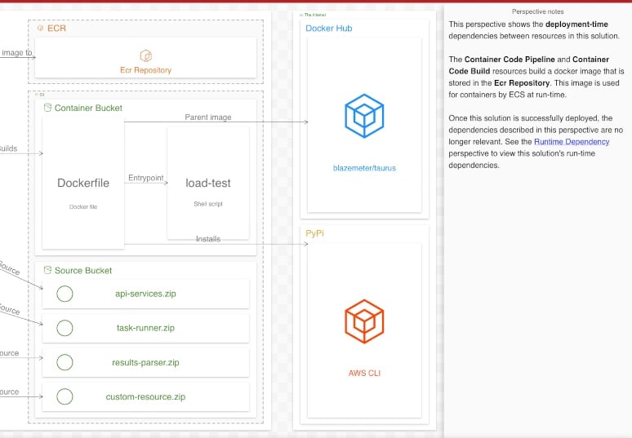Screen dimensions: 632x438
Task: Select the results-parser.zip file label
Action: [145, 362]
